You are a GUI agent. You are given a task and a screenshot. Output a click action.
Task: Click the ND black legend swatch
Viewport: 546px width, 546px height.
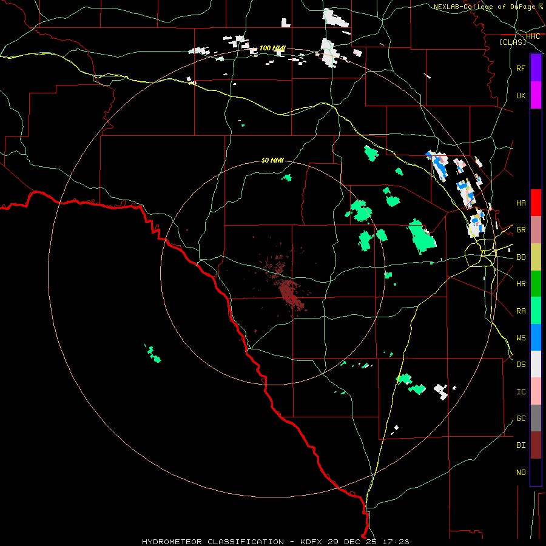tap(536, 472)
